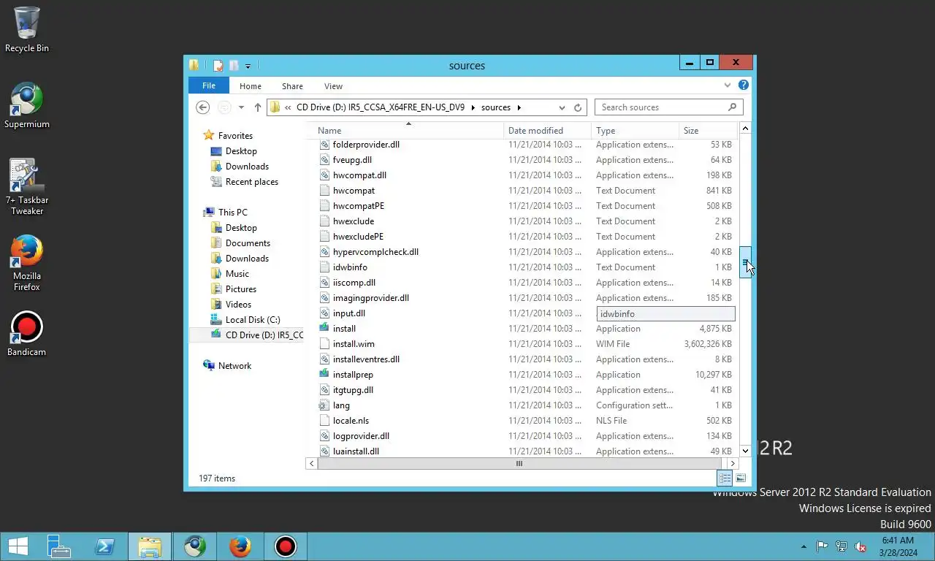Viewport: 935px width, 561px height.
Task: Expand the ribbon with the chevron
Action: tap(728, 85)
